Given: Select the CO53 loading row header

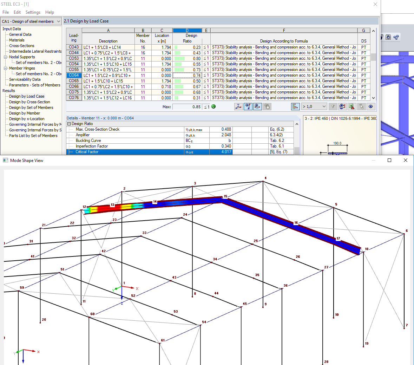Looking at the screenshot, I should pos(74,58).
